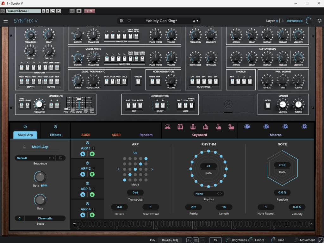The height and width of the screenshot is (243, 324).
Task: Toggle layer A for ARP 4
Action: click(x=83, y=215)
